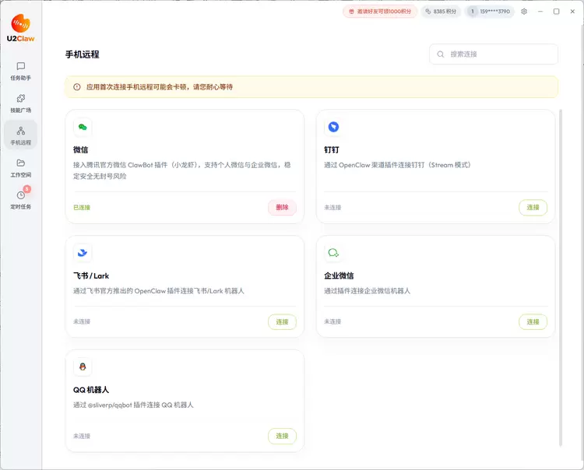Connect 企业微信 using the 连接 button
This screenshot has width=584, height=470.
pos(533,321)
